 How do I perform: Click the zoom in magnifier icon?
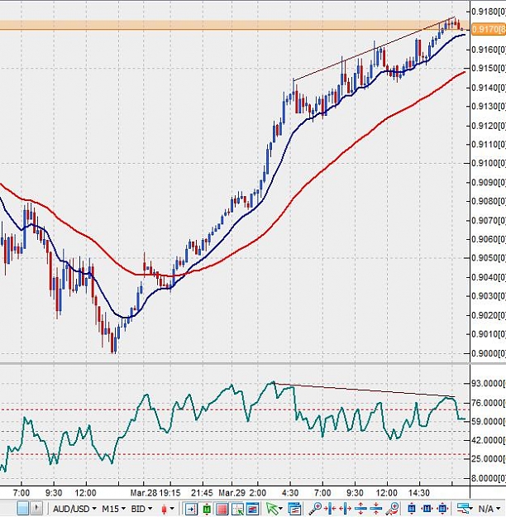[x=315, y=509]
